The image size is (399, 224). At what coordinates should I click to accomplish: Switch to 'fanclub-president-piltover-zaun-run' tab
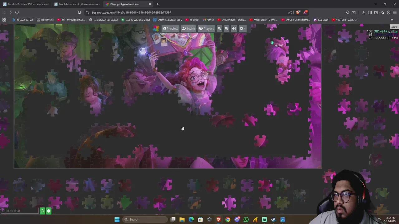pos(77,4)
